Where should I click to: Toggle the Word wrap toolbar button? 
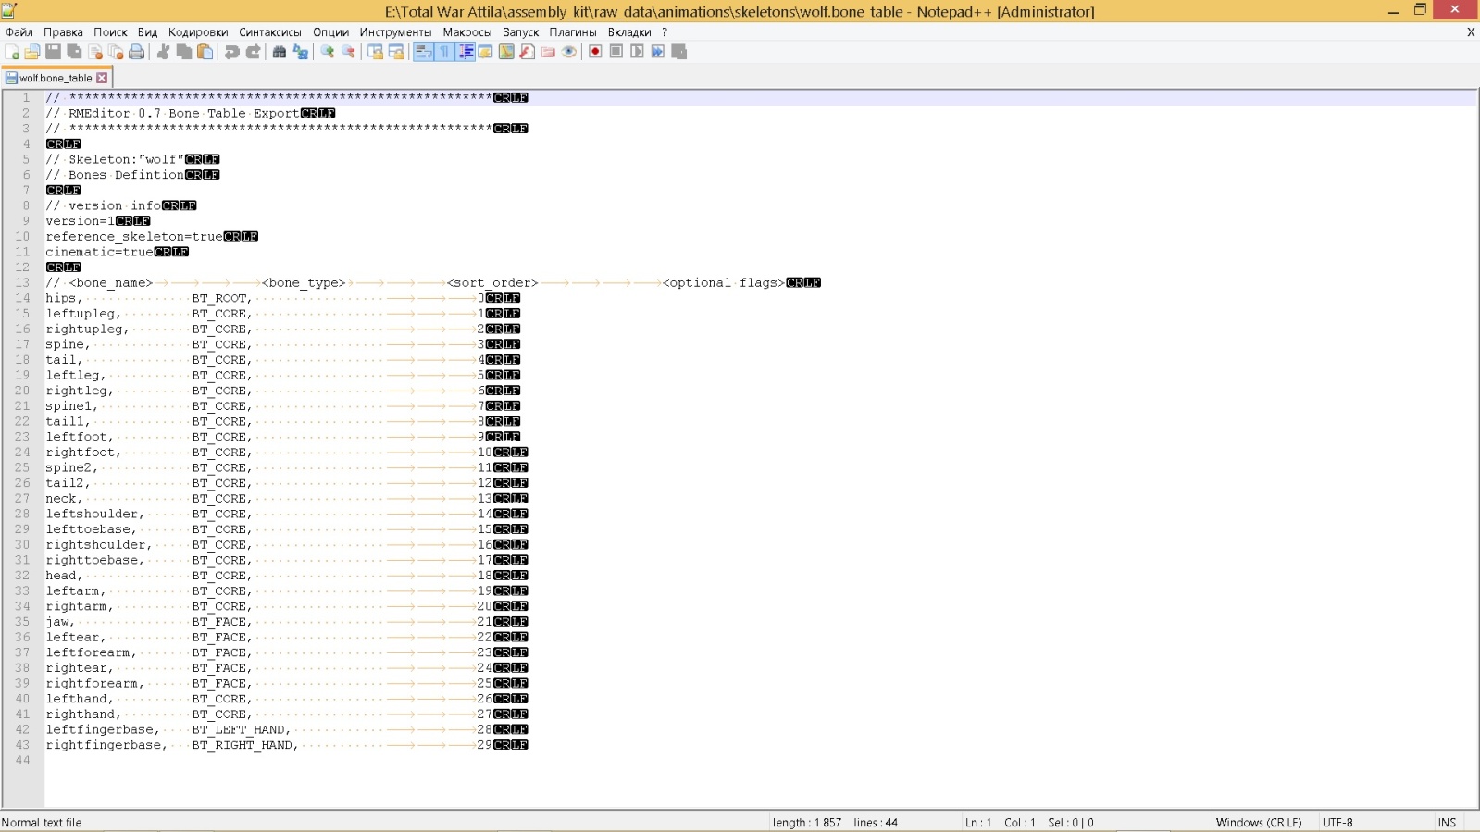point(423,52)
